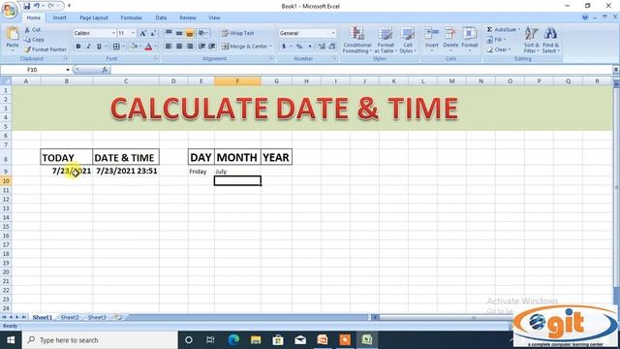620x349 pixels.
Task: Toggle Middle Align vertical alignment
Action: [x=179, y=33]
